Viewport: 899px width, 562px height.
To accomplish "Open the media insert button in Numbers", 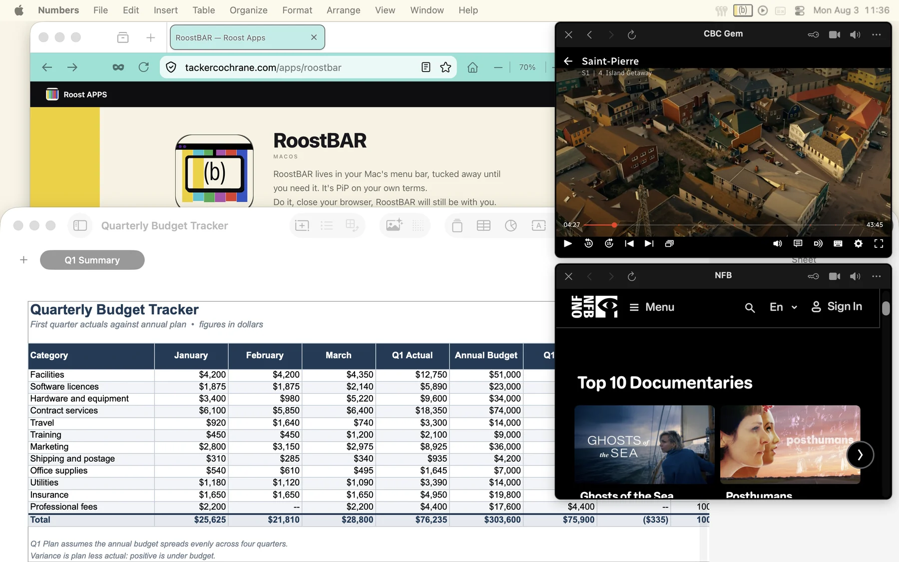I will pos(394,225).
